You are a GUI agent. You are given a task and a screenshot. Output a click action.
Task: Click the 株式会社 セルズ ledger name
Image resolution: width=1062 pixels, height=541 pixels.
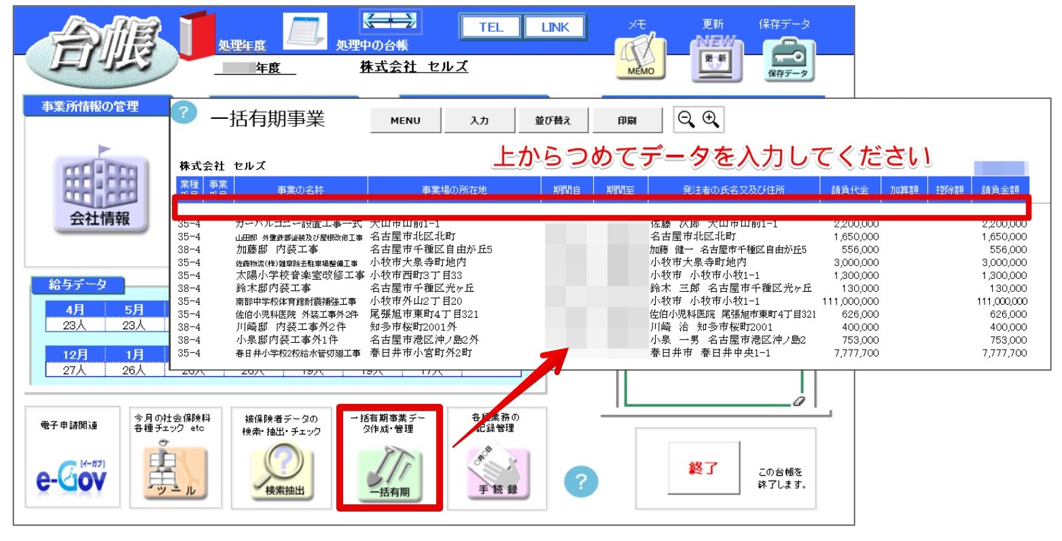[x=414, y=67]
